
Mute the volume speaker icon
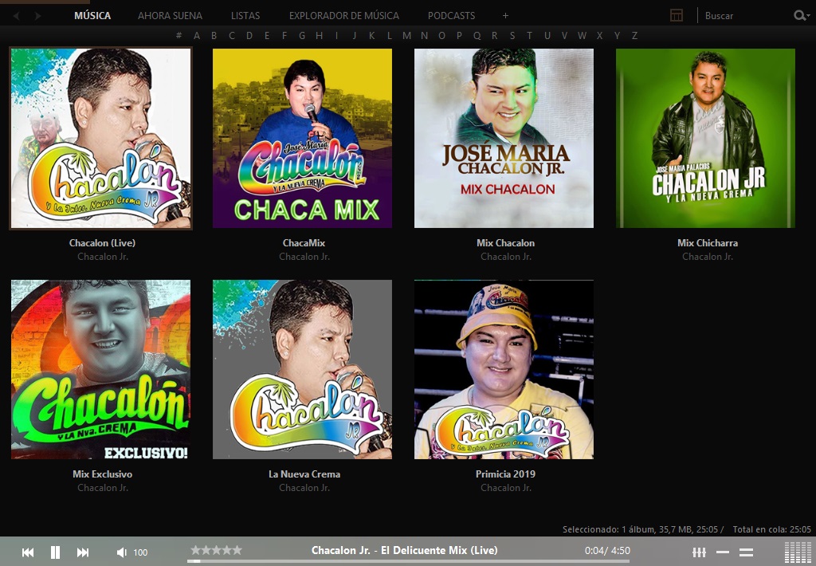click(x=122, y=551)
